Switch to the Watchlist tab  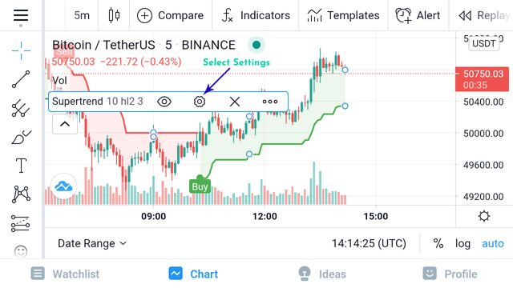tap(65, 274)
